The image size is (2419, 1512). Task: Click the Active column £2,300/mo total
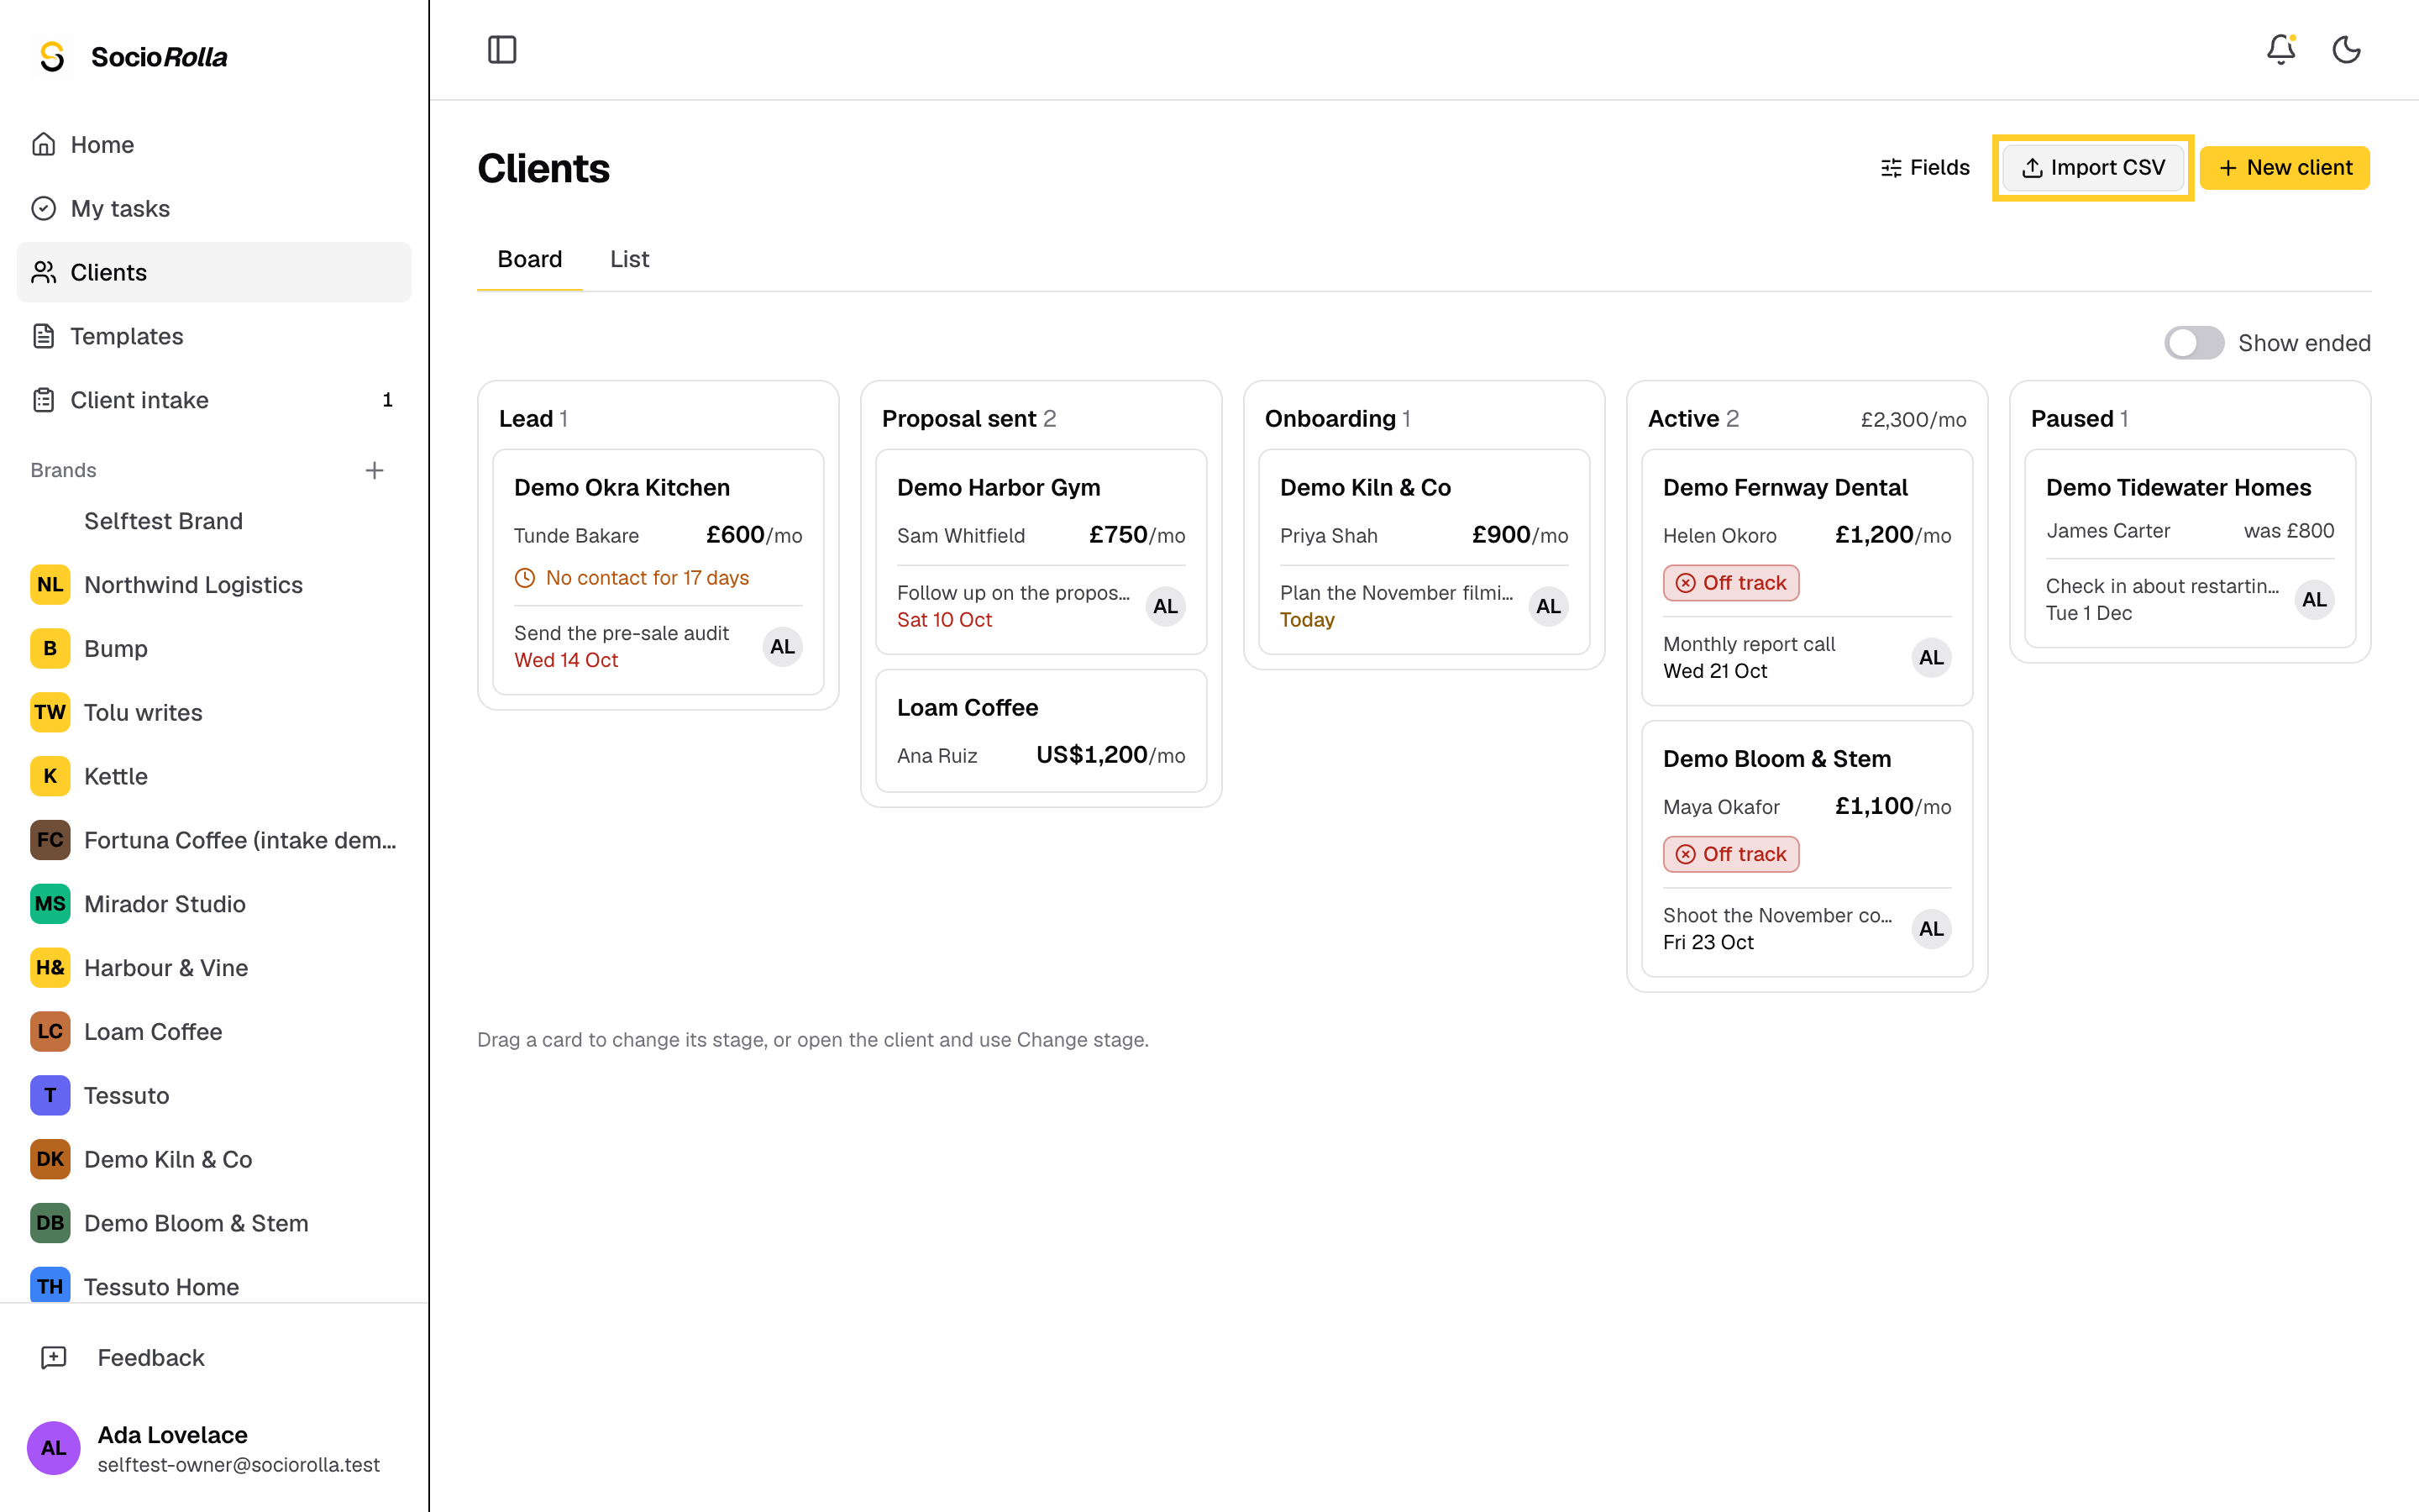click(x=1913, y=419)
